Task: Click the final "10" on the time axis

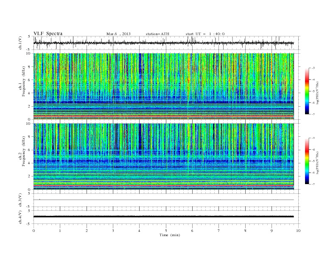Action: [298, 231]
